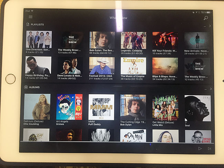224x168 pixels.
Task: Click the 'Little Mix' artist name
Action: 157,125
